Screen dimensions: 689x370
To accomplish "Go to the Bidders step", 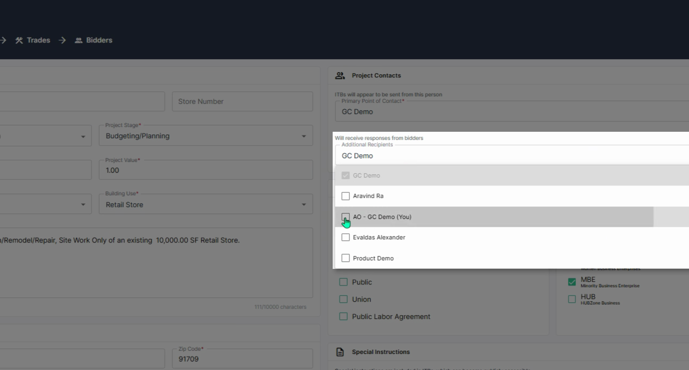I will [x=99, y=40].
